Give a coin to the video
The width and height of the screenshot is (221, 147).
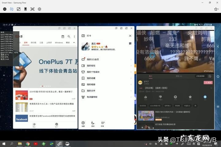click(x=175, y=97)
